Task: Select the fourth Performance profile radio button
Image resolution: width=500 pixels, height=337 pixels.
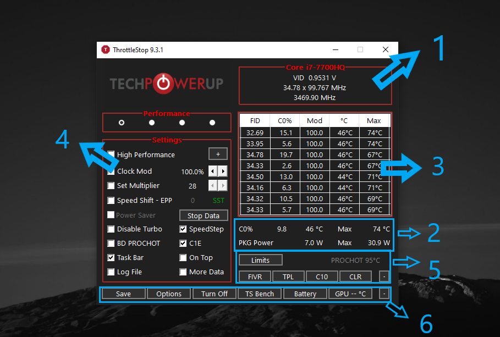Action: click(212, 123)
